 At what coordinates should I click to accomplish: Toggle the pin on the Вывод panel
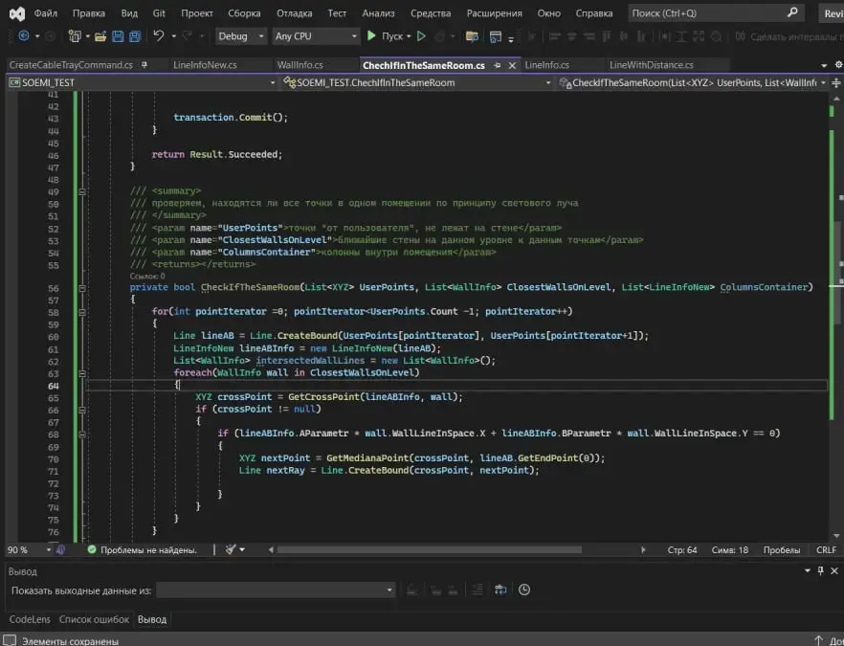coord(819,570)
